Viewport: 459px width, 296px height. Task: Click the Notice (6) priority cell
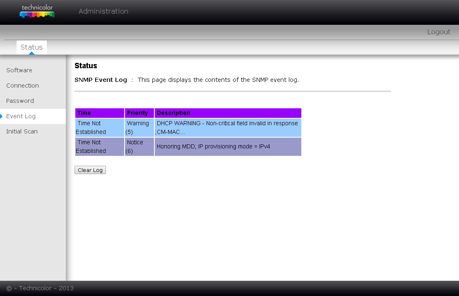point(139,147)
